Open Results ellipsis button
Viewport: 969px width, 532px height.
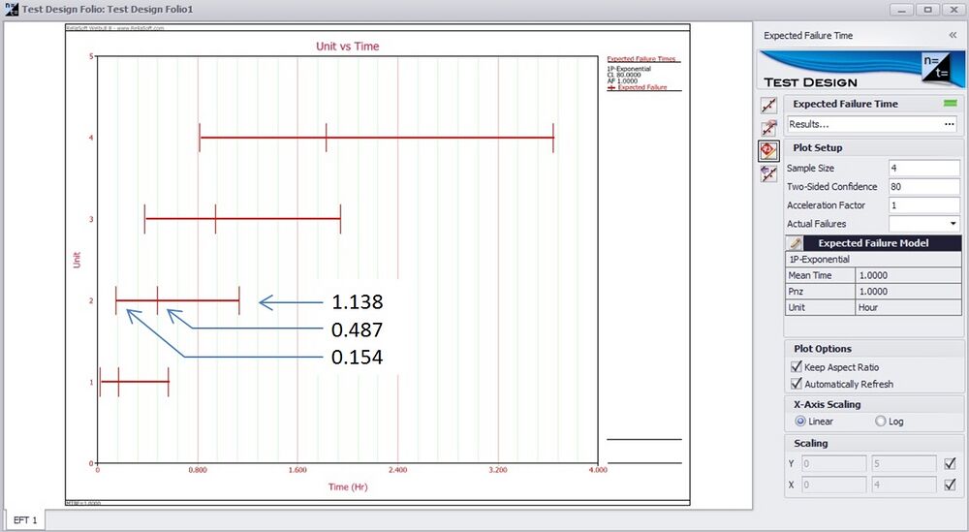950,124
